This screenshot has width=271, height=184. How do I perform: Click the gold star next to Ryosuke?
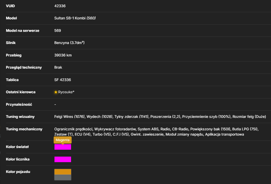point(56,92)
